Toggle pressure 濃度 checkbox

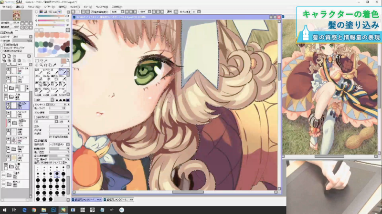click(42, 163)
